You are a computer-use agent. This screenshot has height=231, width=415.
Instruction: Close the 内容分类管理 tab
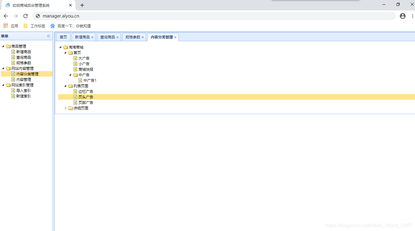coord(175,37)
